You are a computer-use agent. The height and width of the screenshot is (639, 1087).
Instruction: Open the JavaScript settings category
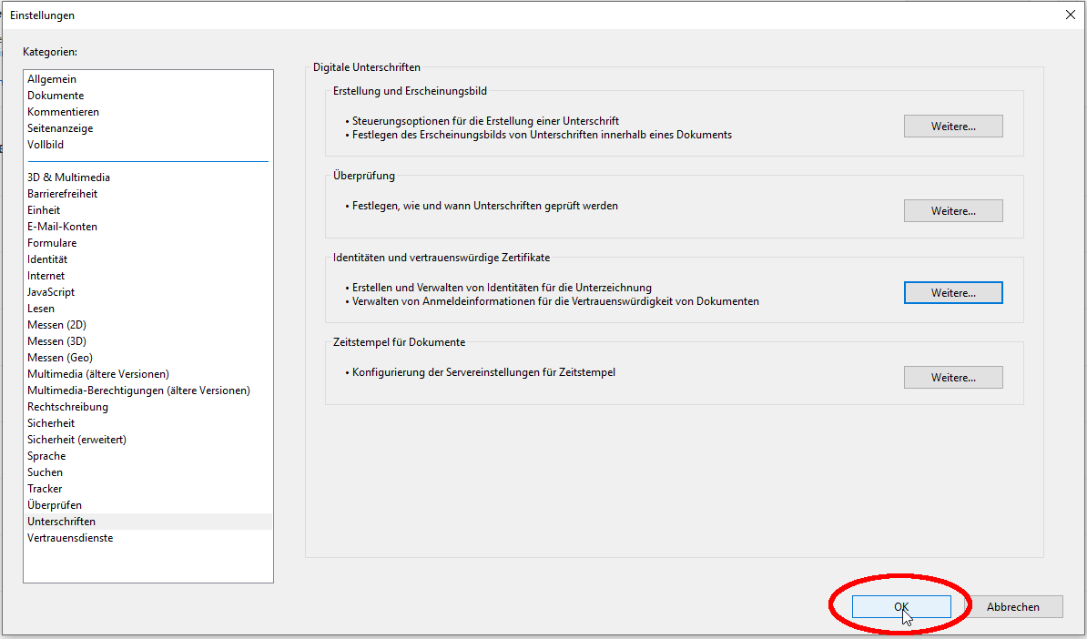tap(51, 292)
